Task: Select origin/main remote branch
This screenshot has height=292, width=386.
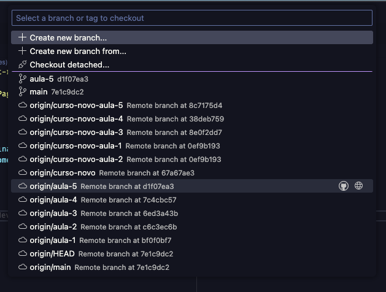Action: coord(192,267)
